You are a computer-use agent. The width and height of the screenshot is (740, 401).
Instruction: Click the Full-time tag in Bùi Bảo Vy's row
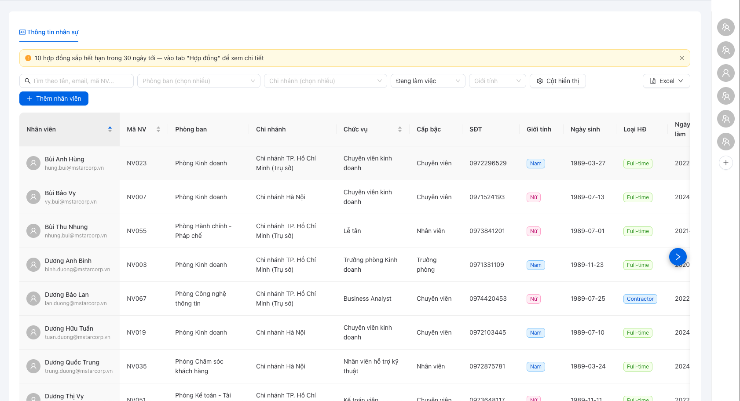(x=638, y=197)
